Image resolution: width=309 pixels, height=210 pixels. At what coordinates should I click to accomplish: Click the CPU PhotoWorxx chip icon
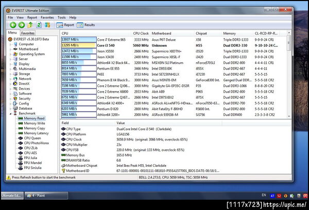(21, 143)
